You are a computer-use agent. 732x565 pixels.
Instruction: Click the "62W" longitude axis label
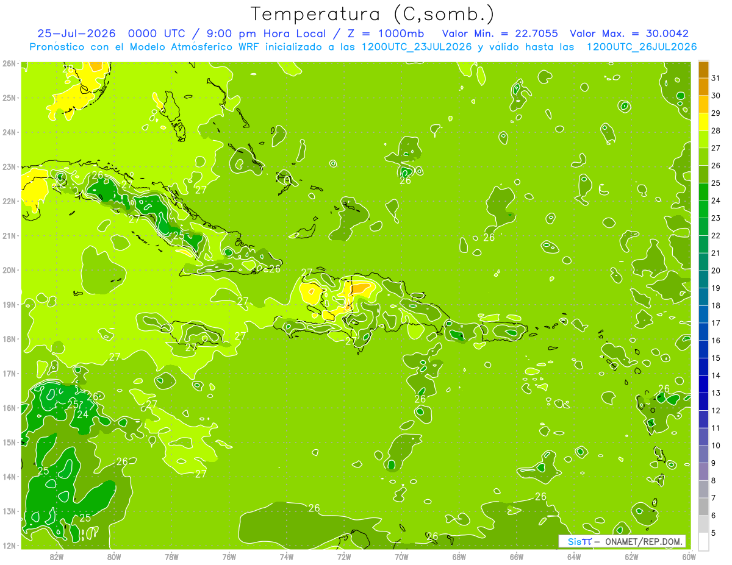tap(632, 556)
